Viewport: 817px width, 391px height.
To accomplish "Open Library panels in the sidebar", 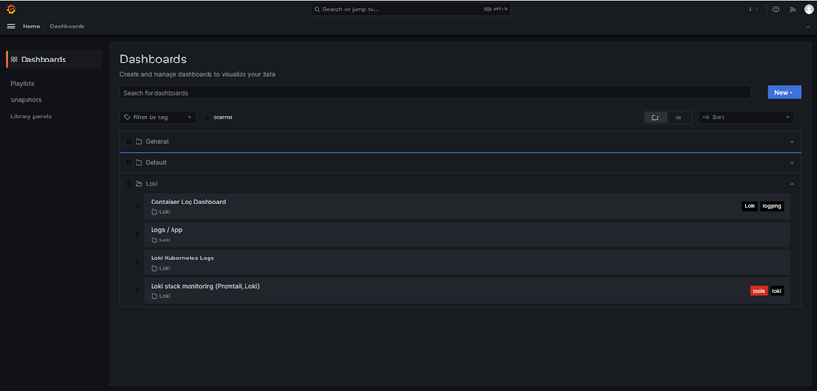I will click(31, 116).
